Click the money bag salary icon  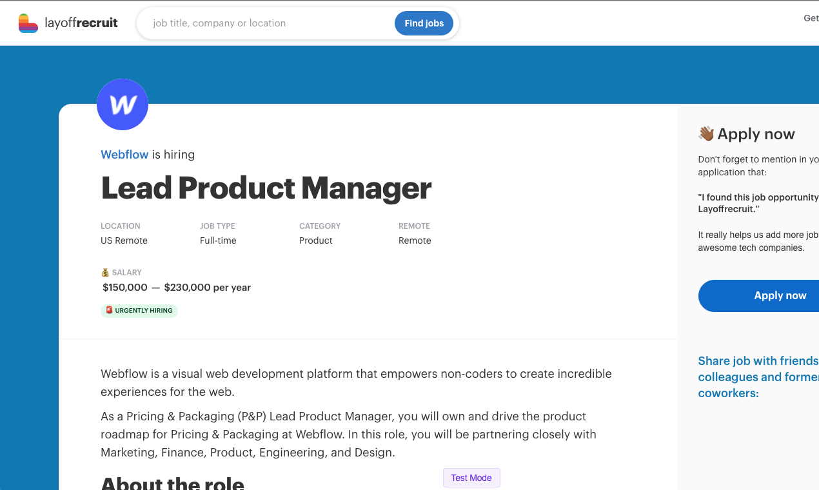click(x=105, y=273)
